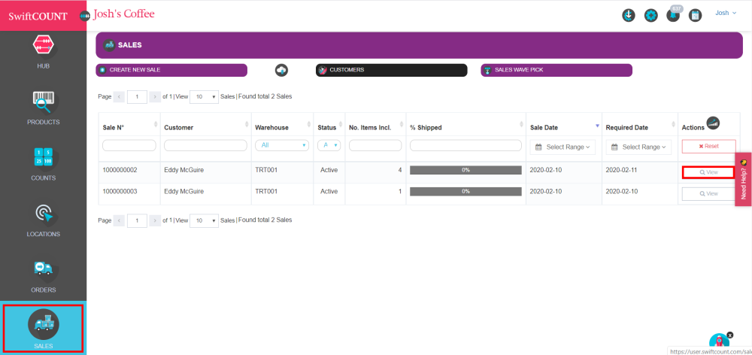
Task: Open the Required Date Select Range dropdown
Action: [638, 147]
